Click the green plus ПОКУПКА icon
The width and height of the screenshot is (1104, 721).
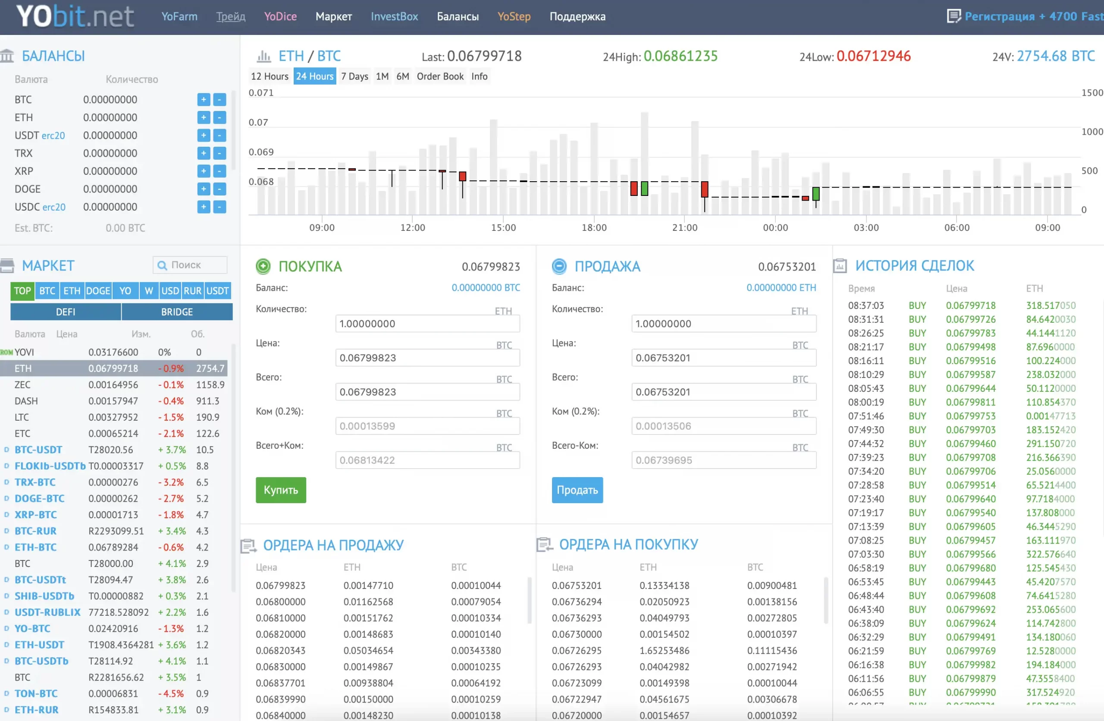tap(263, 266)
